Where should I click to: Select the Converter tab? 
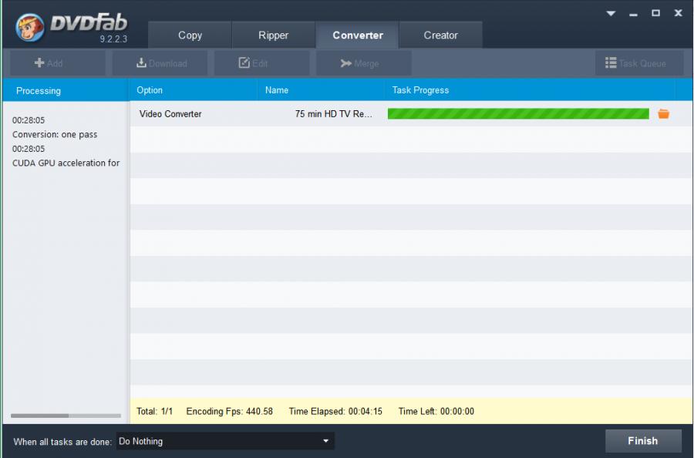tap(358, 35)
